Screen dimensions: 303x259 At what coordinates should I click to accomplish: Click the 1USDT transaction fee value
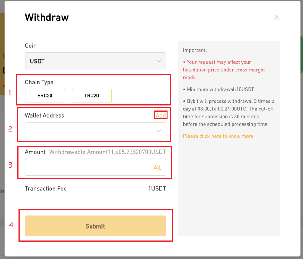coord(157,189)
